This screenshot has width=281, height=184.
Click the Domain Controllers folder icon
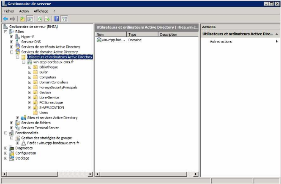point(35,83)
